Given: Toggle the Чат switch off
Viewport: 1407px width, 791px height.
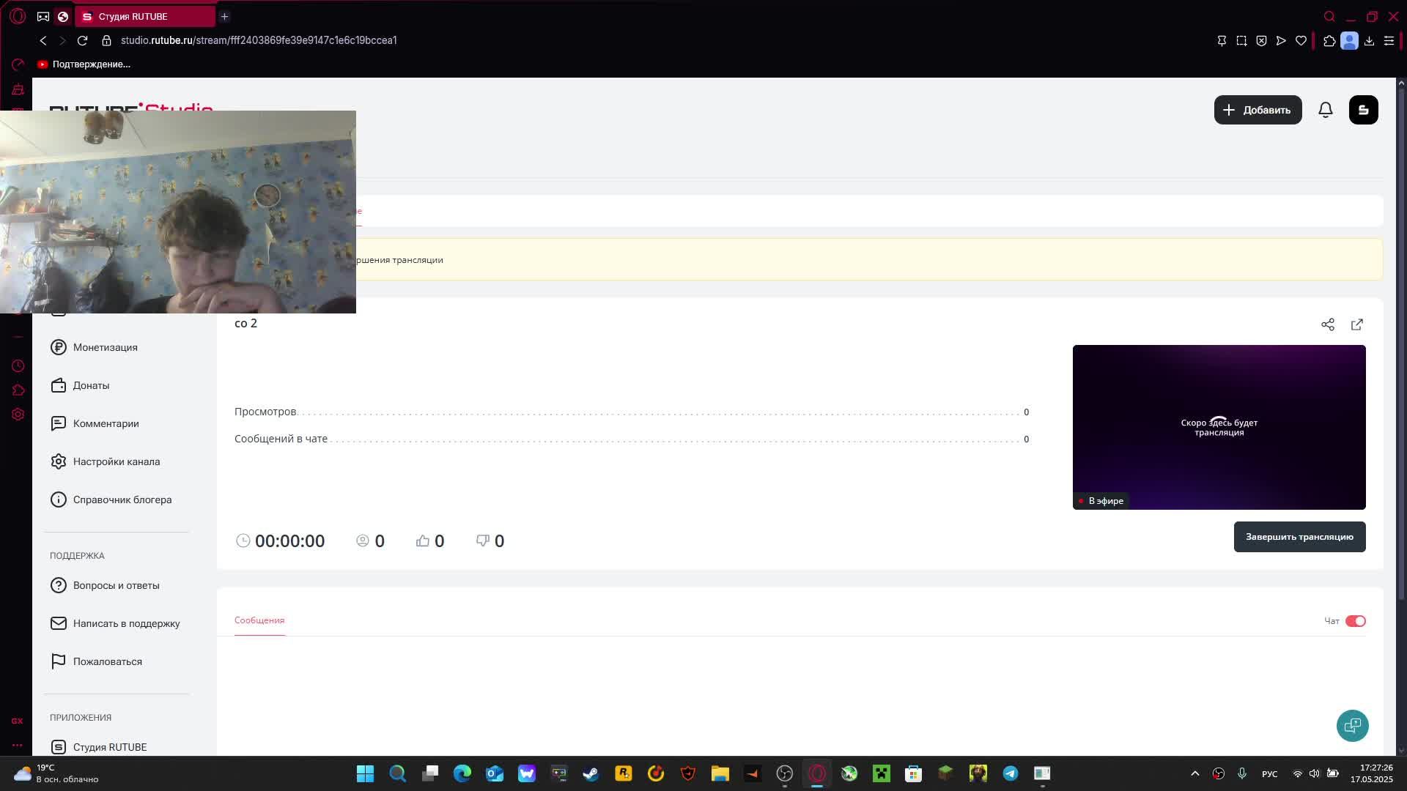Looking at the screenshot, I should 1356,621.
